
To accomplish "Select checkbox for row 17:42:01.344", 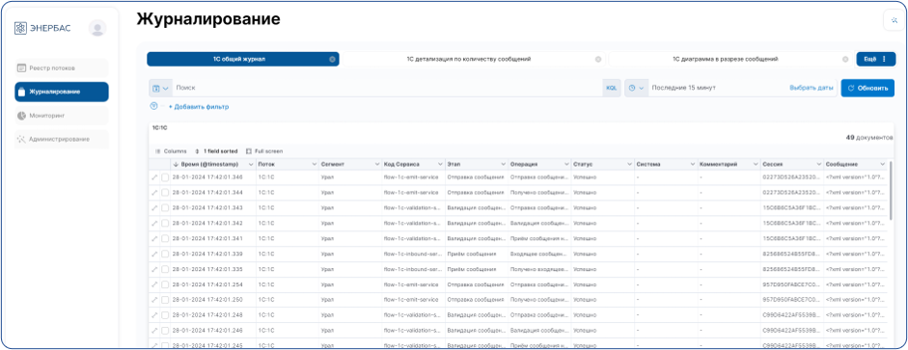I will [x=165, y=193].
